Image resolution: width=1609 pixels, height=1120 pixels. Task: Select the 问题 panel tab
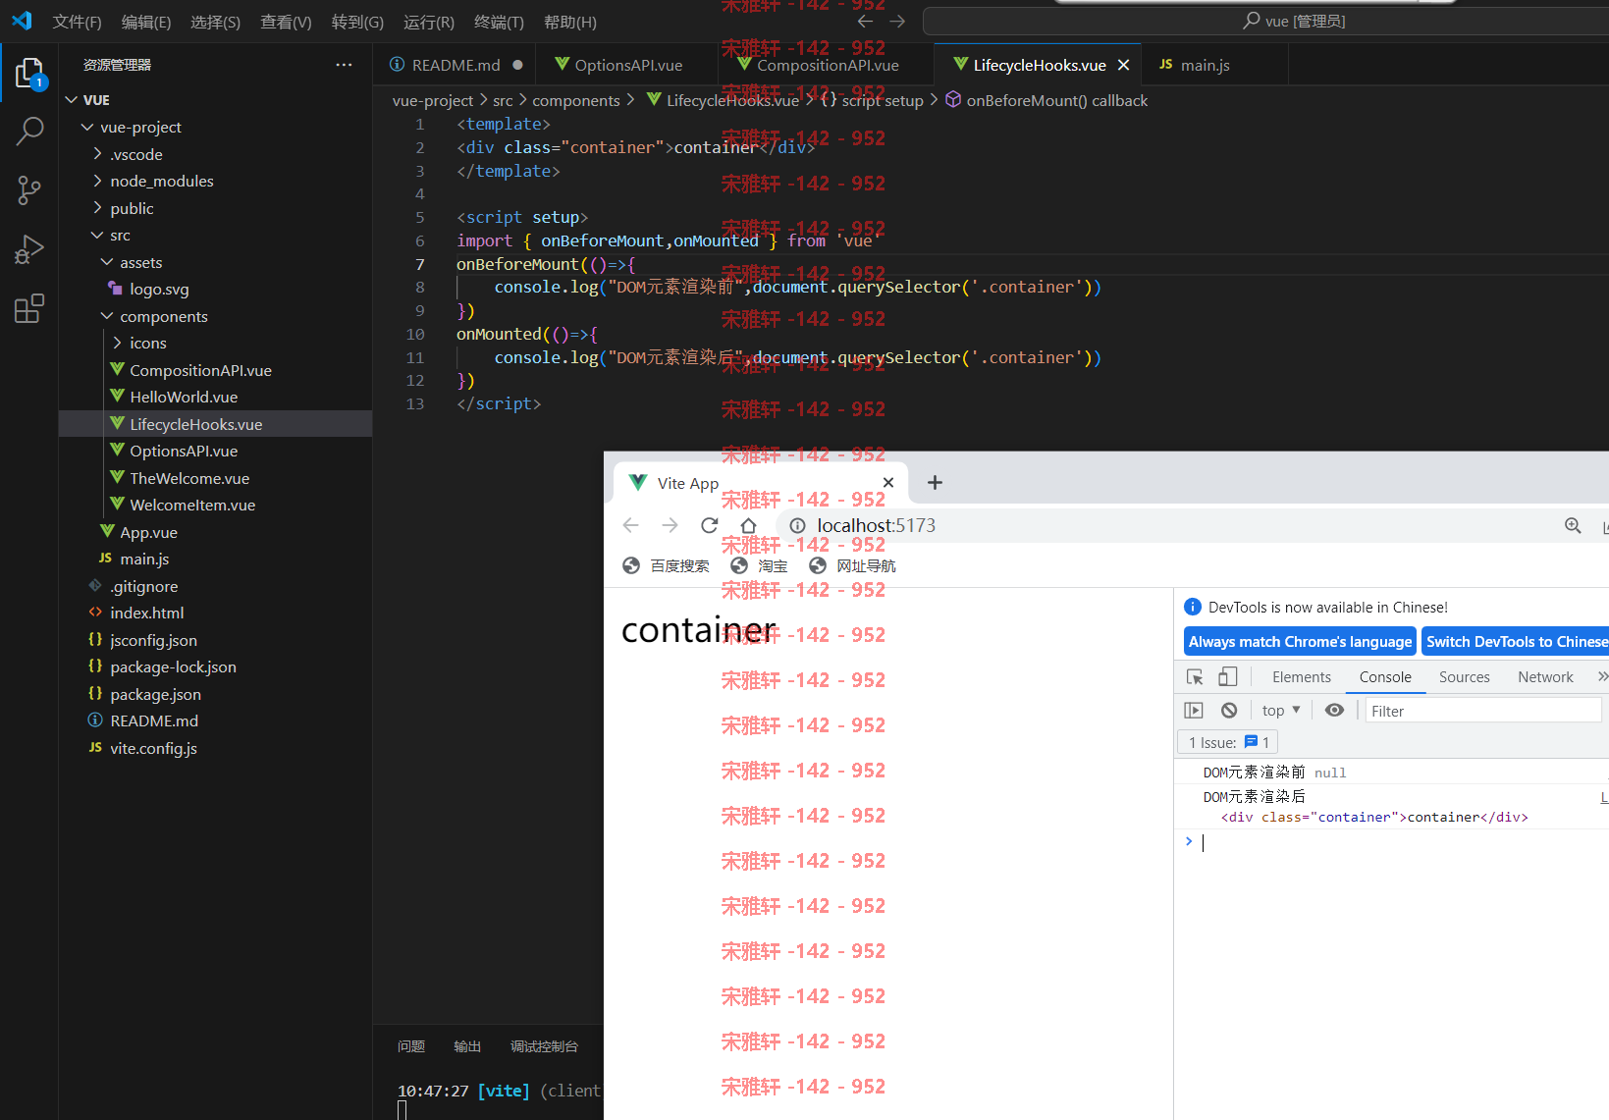[411, 1046]
